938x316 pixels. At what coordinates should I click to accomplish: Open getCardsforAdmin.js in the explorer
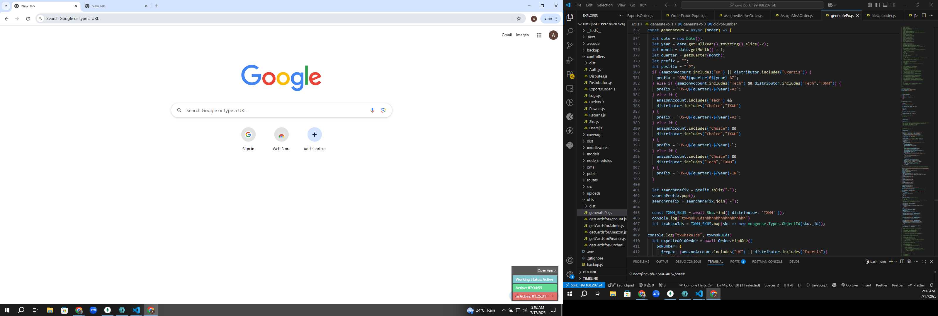point(606,226)
